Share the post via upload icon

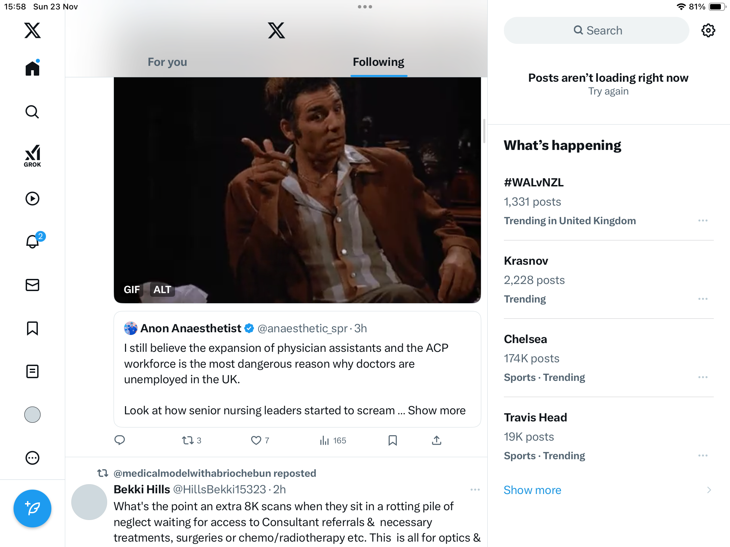pyautogui.click(x=436, y=440)
